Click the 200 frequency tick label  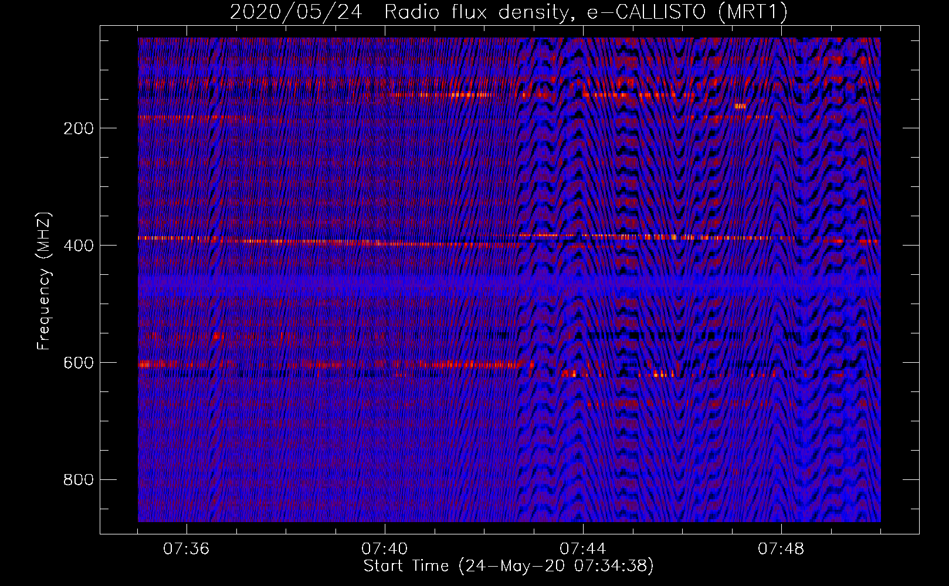coord(79,128)
